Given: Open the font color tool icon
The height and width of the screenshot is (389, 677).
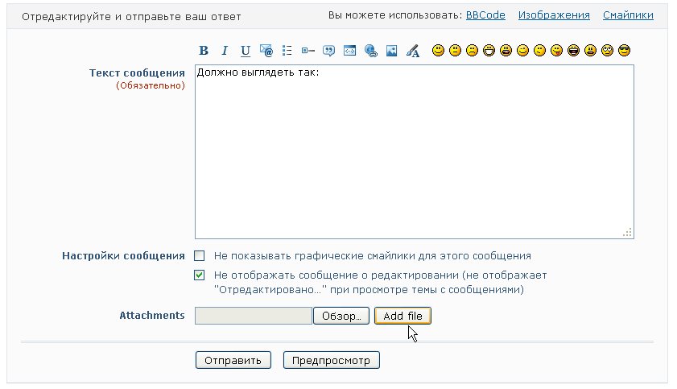Looking at the screenshot, I should point(413,52).
